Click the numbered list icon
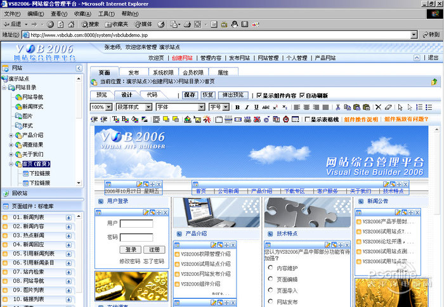The width and height of the screenshot is (444, 307). click(x=419, y=107)
